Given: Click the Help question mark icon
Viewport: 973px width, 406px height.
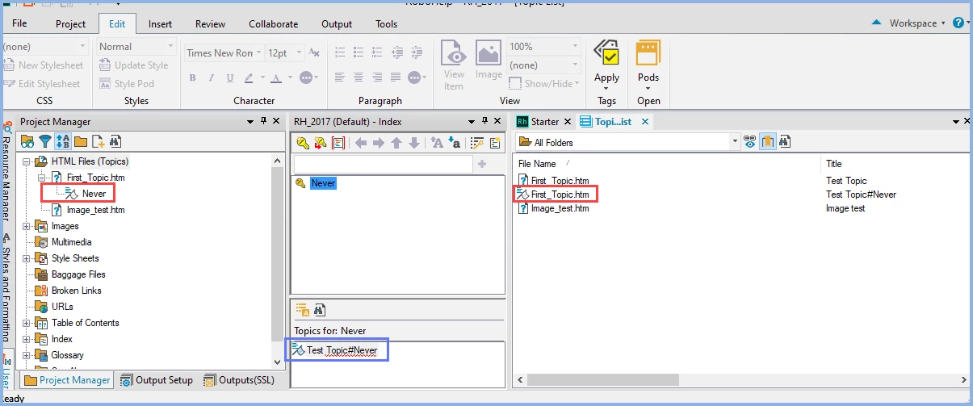Looking at the screenshot, I should tap(959, 23).
